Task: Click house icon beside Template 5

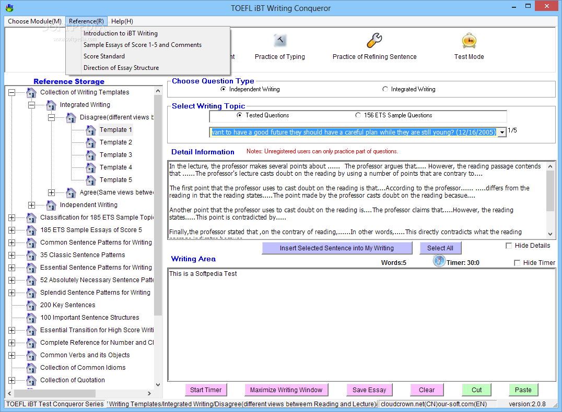Action: pos(91,180)
